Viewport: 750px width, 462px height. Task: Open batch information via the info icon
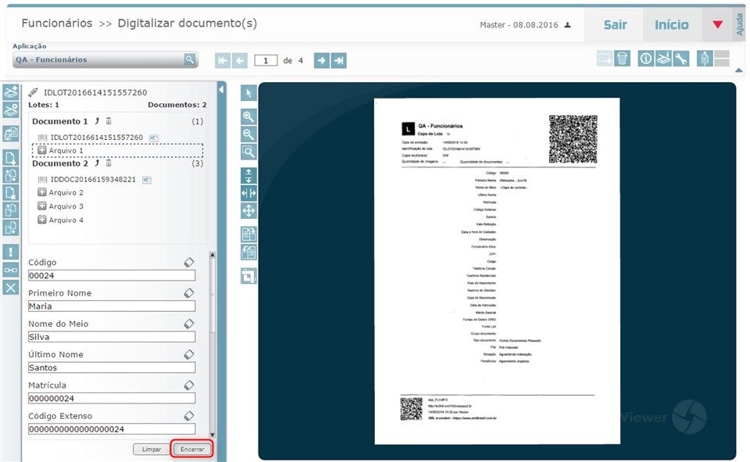(x=646, y=58)
